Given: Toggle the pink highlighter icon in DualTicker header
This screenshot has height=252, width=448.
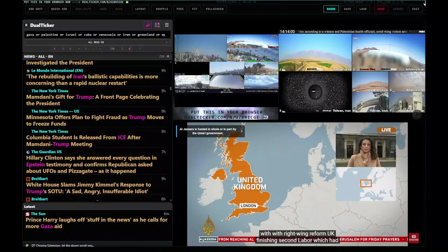Looking at the screenshot, I should pos(148,25).
